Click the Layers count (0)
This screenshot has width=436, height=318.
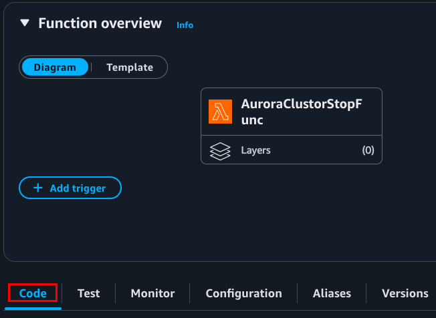368,150
